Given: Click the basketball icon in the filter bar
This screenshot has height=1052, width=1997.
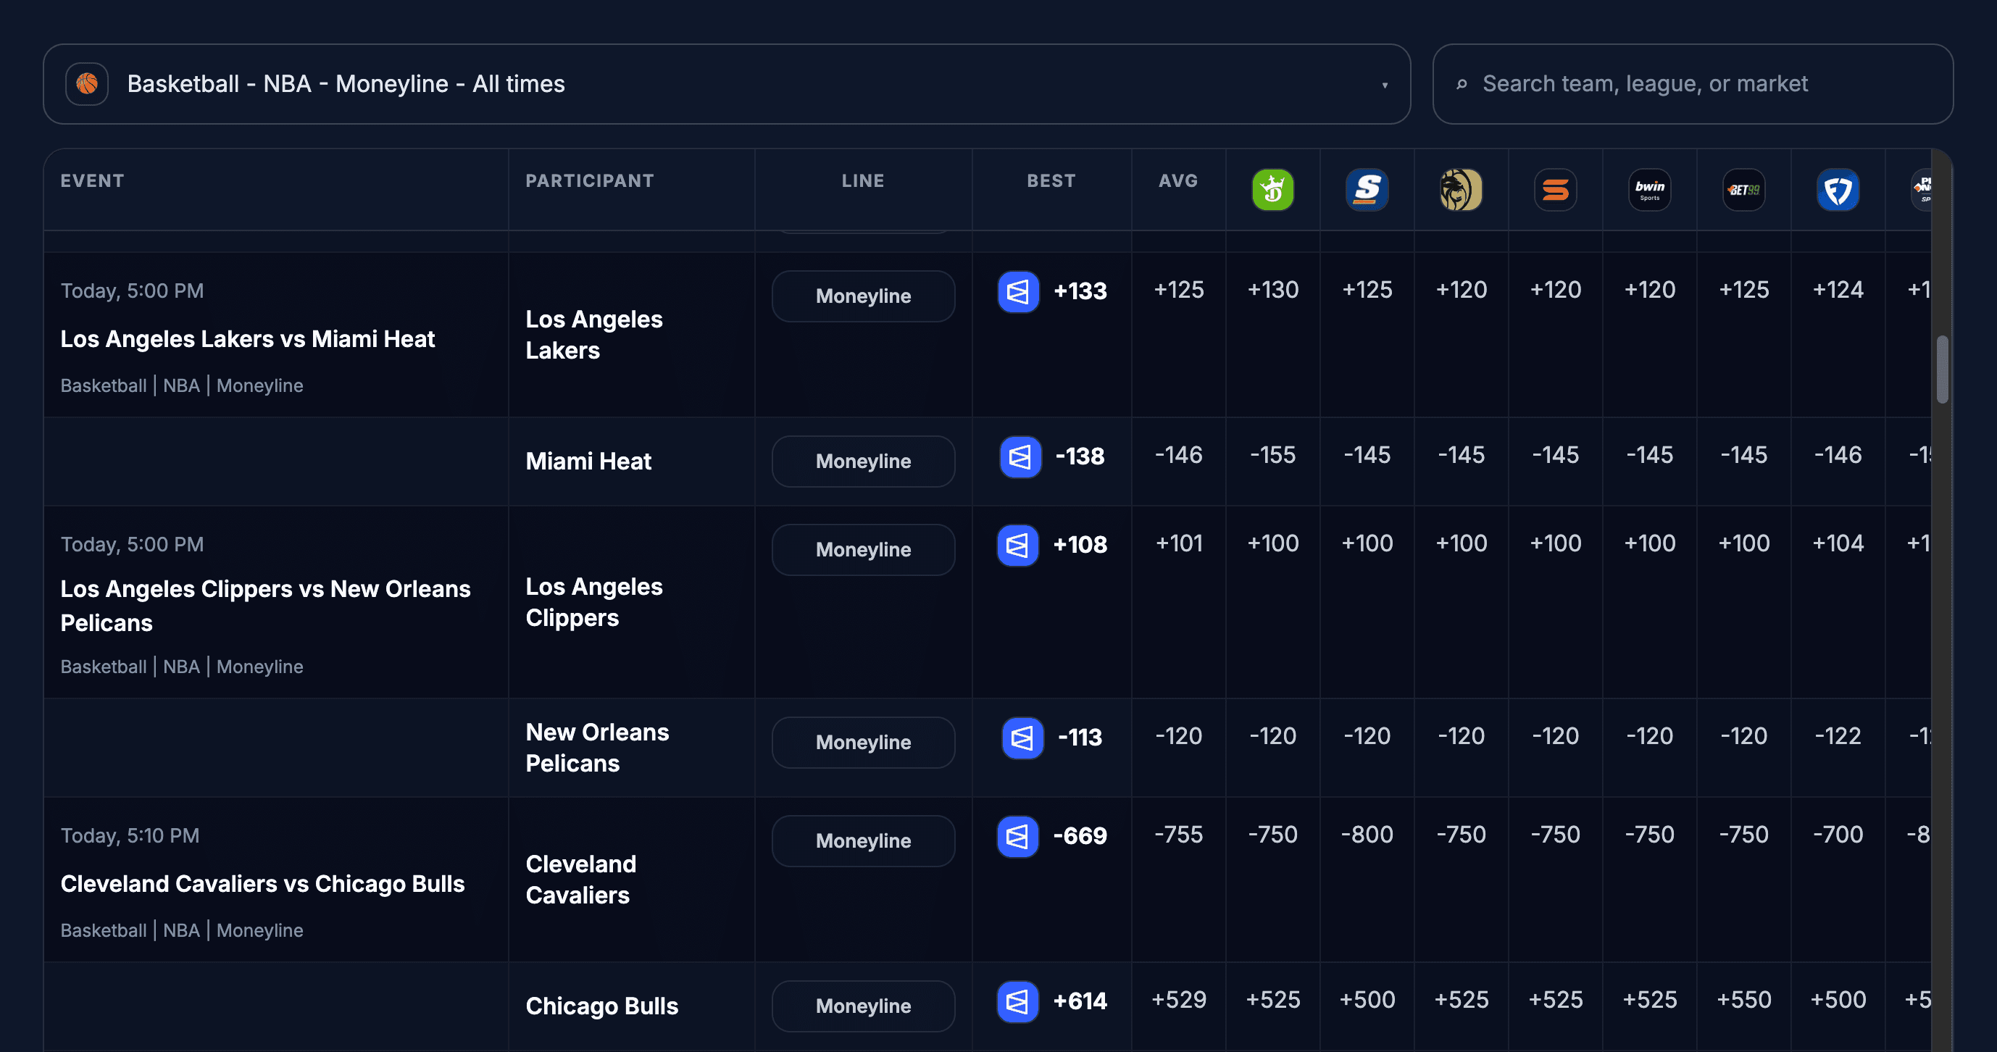Looking at the screenshot, I should (x=86, y=83).
